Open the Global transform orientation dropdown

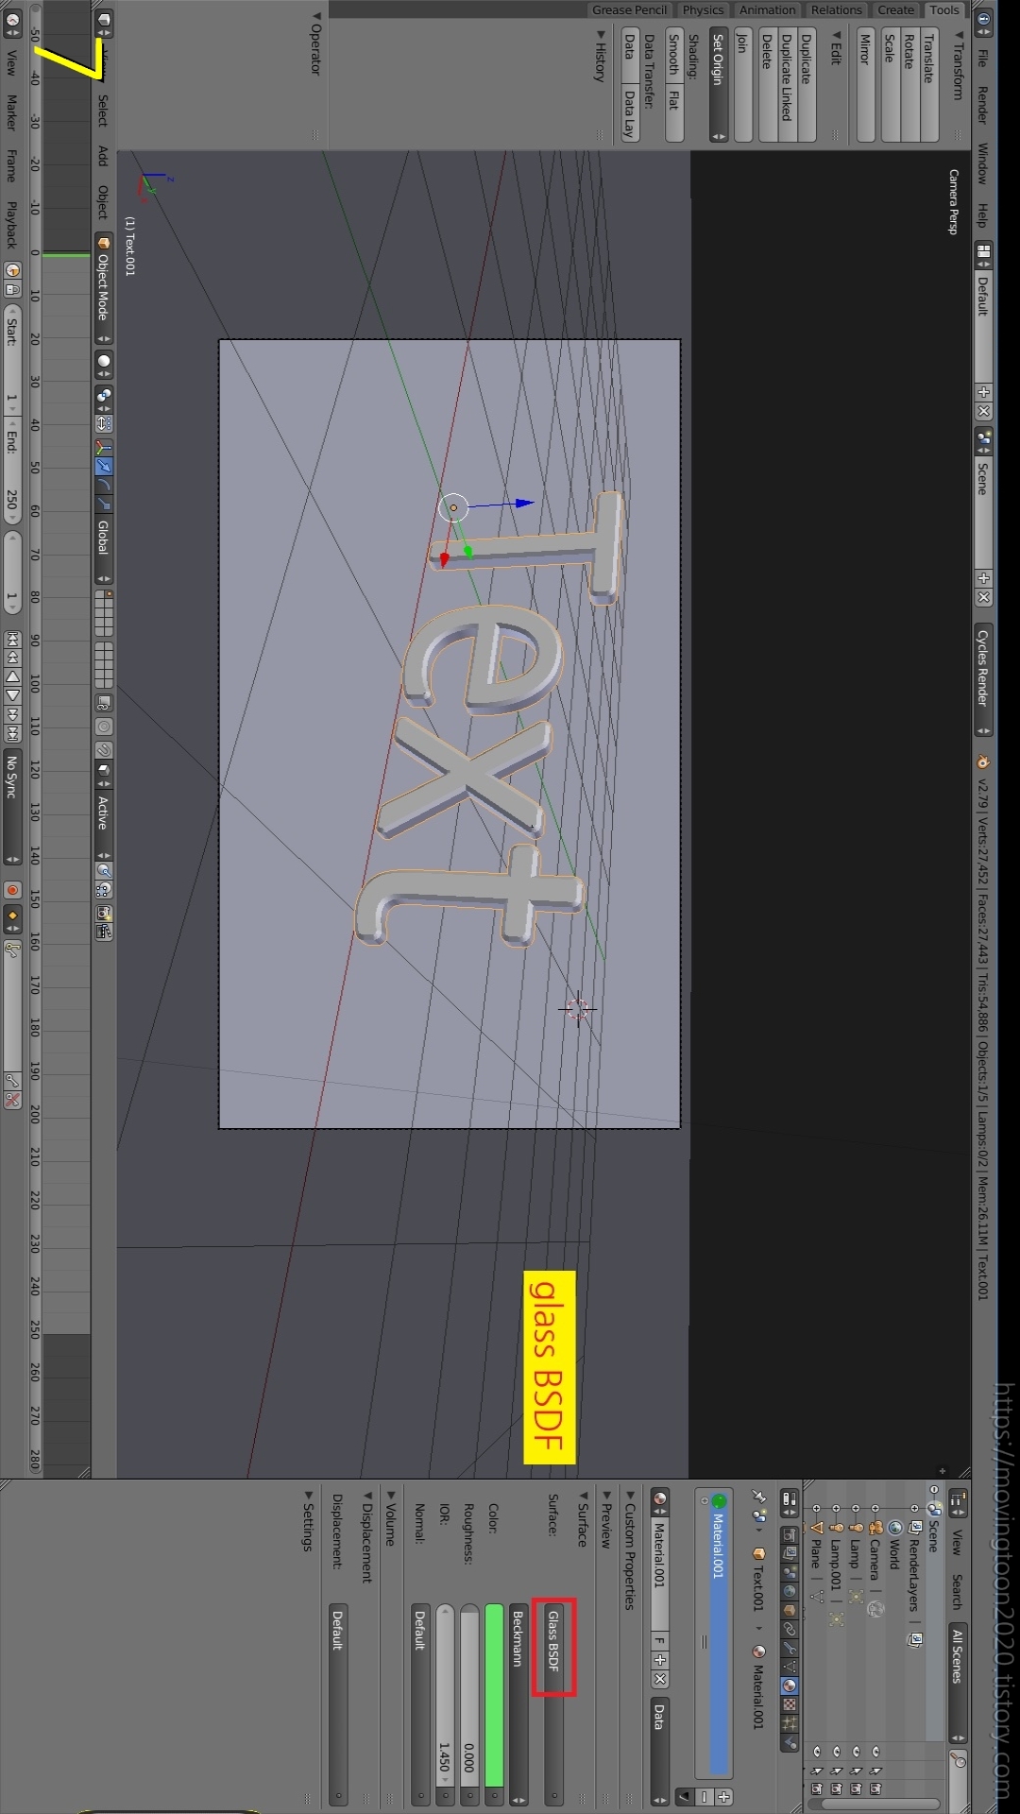point(103,549)
